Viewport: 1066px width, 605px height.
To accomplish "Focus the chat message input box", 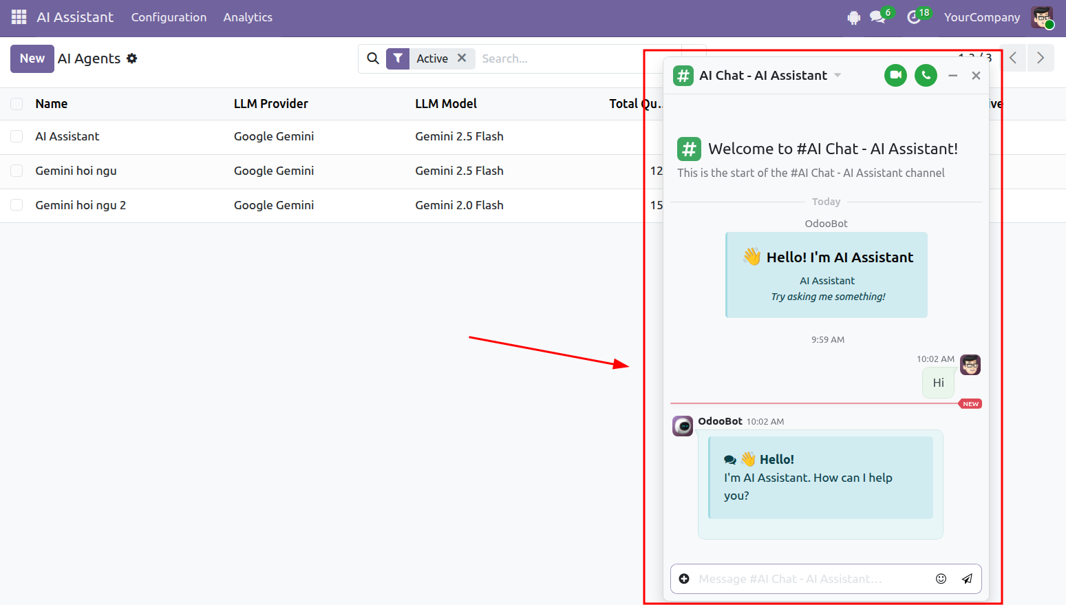I will [x=811, y=579].
